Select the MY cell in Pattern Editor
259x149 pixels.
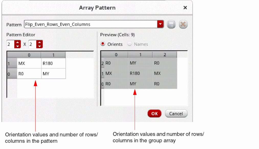pos(53,74)
